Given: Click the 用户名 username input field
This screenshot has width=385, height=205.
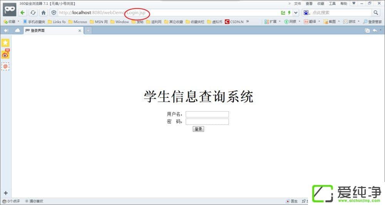Looking at the screenshot, I should point(207,114).
